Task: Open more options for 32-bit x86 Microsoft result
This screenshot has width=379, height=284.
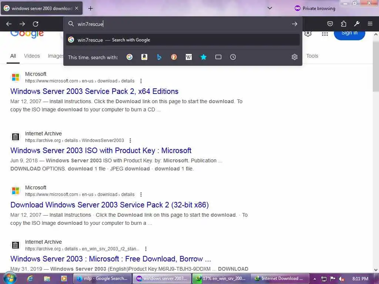Action: click(141, 195)
